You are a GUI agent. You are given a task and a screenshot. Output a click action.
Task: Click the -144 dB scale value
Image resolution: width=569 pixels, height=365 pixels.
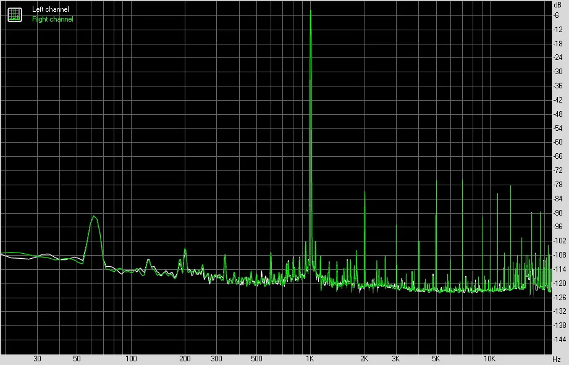click(559, 340)
